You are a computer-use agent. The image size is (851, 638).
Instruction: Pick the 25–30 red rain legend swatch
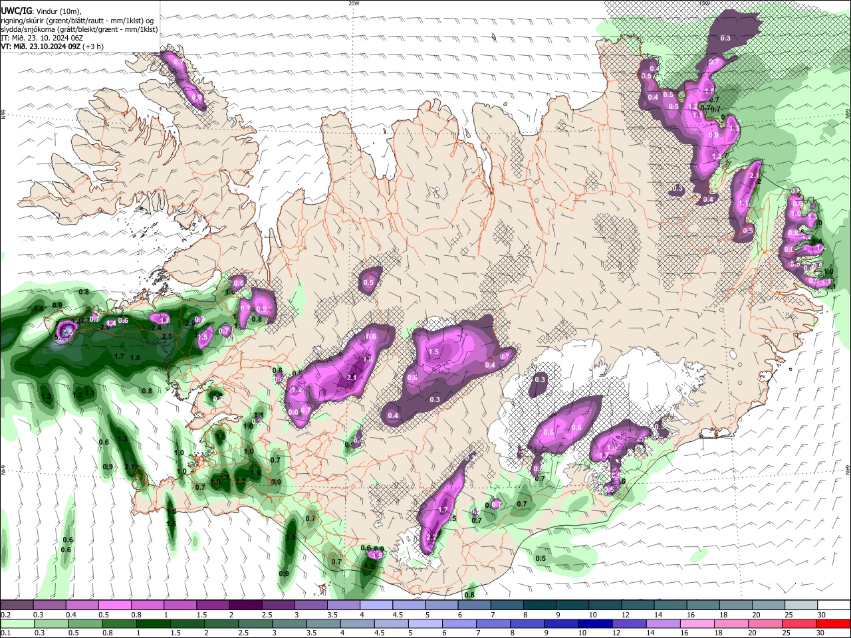point(800,624)
